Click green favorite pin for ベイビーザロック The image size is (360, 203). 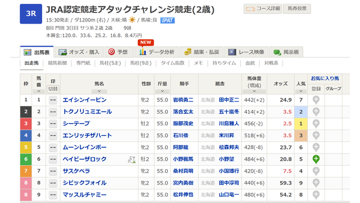316,159
